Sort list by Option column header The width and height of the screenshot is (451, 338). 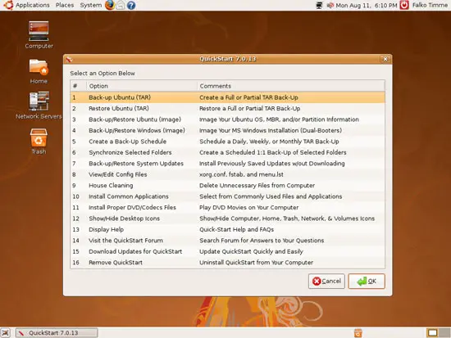[142, 86]
